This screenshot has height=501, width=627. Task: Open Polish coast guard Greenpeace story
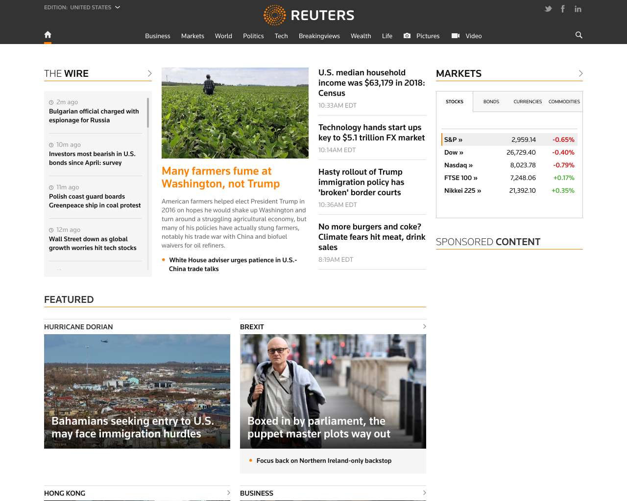point(95,201)
